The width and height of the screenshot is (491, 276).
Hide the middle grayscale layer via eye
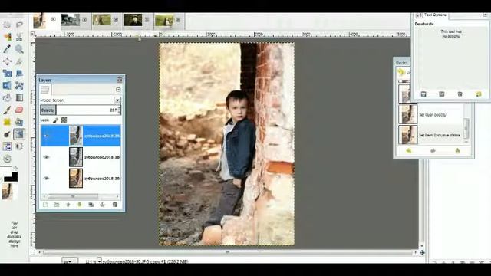pos(46,157)
